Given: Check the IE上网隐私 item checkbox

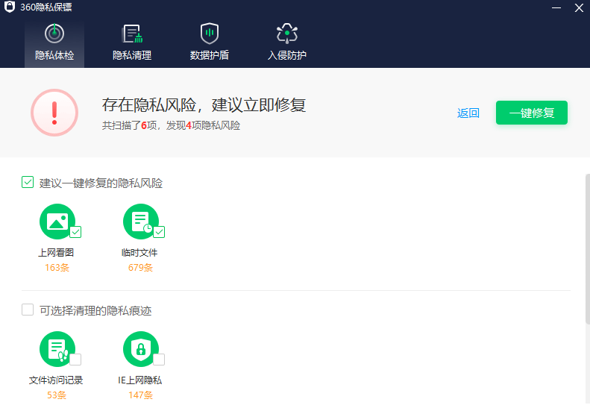Looking at the screenshot, I should tap(159, 360).
